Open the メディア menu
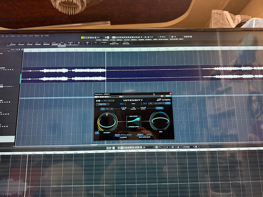263x197 pixels. coord(7,36)
